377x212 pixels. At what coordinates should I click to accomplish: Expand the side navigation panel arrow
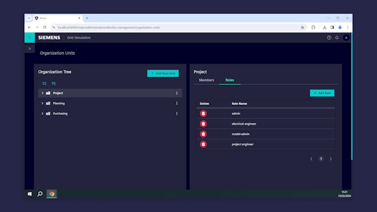29,49
